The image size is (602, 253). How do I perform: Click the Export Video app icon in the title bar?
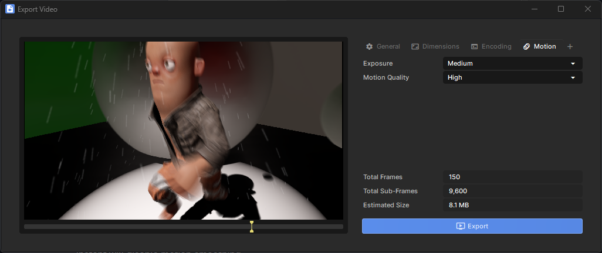tap(10, 9)
